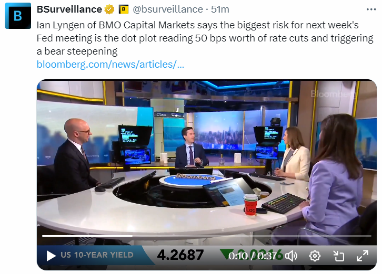The width and height of the screenshot is (382, 274).
Task: Click the tweet text about Ian Lyngen
Action: coord(205,38)
